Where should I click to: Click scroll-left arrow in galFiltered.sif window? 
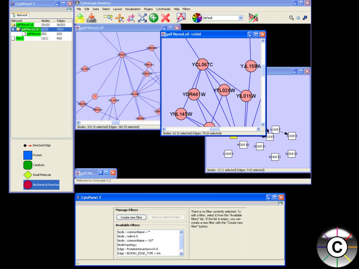pyautogui.click(x=78, y=123)
